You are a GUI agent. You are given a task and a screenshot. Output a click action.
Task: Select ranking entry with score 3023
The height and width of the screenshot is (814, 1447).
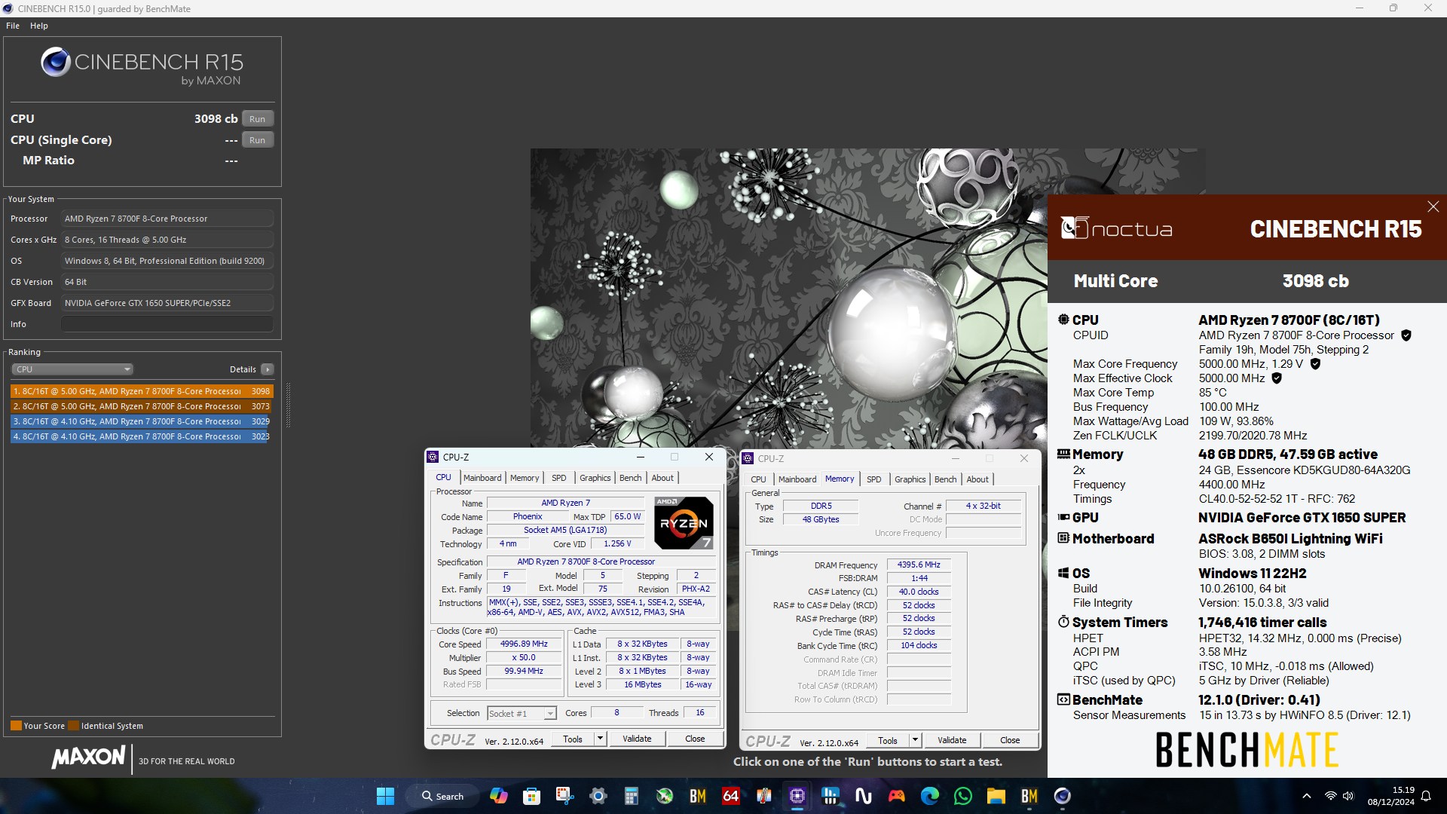pyautogui.click(x=141, y=436)
